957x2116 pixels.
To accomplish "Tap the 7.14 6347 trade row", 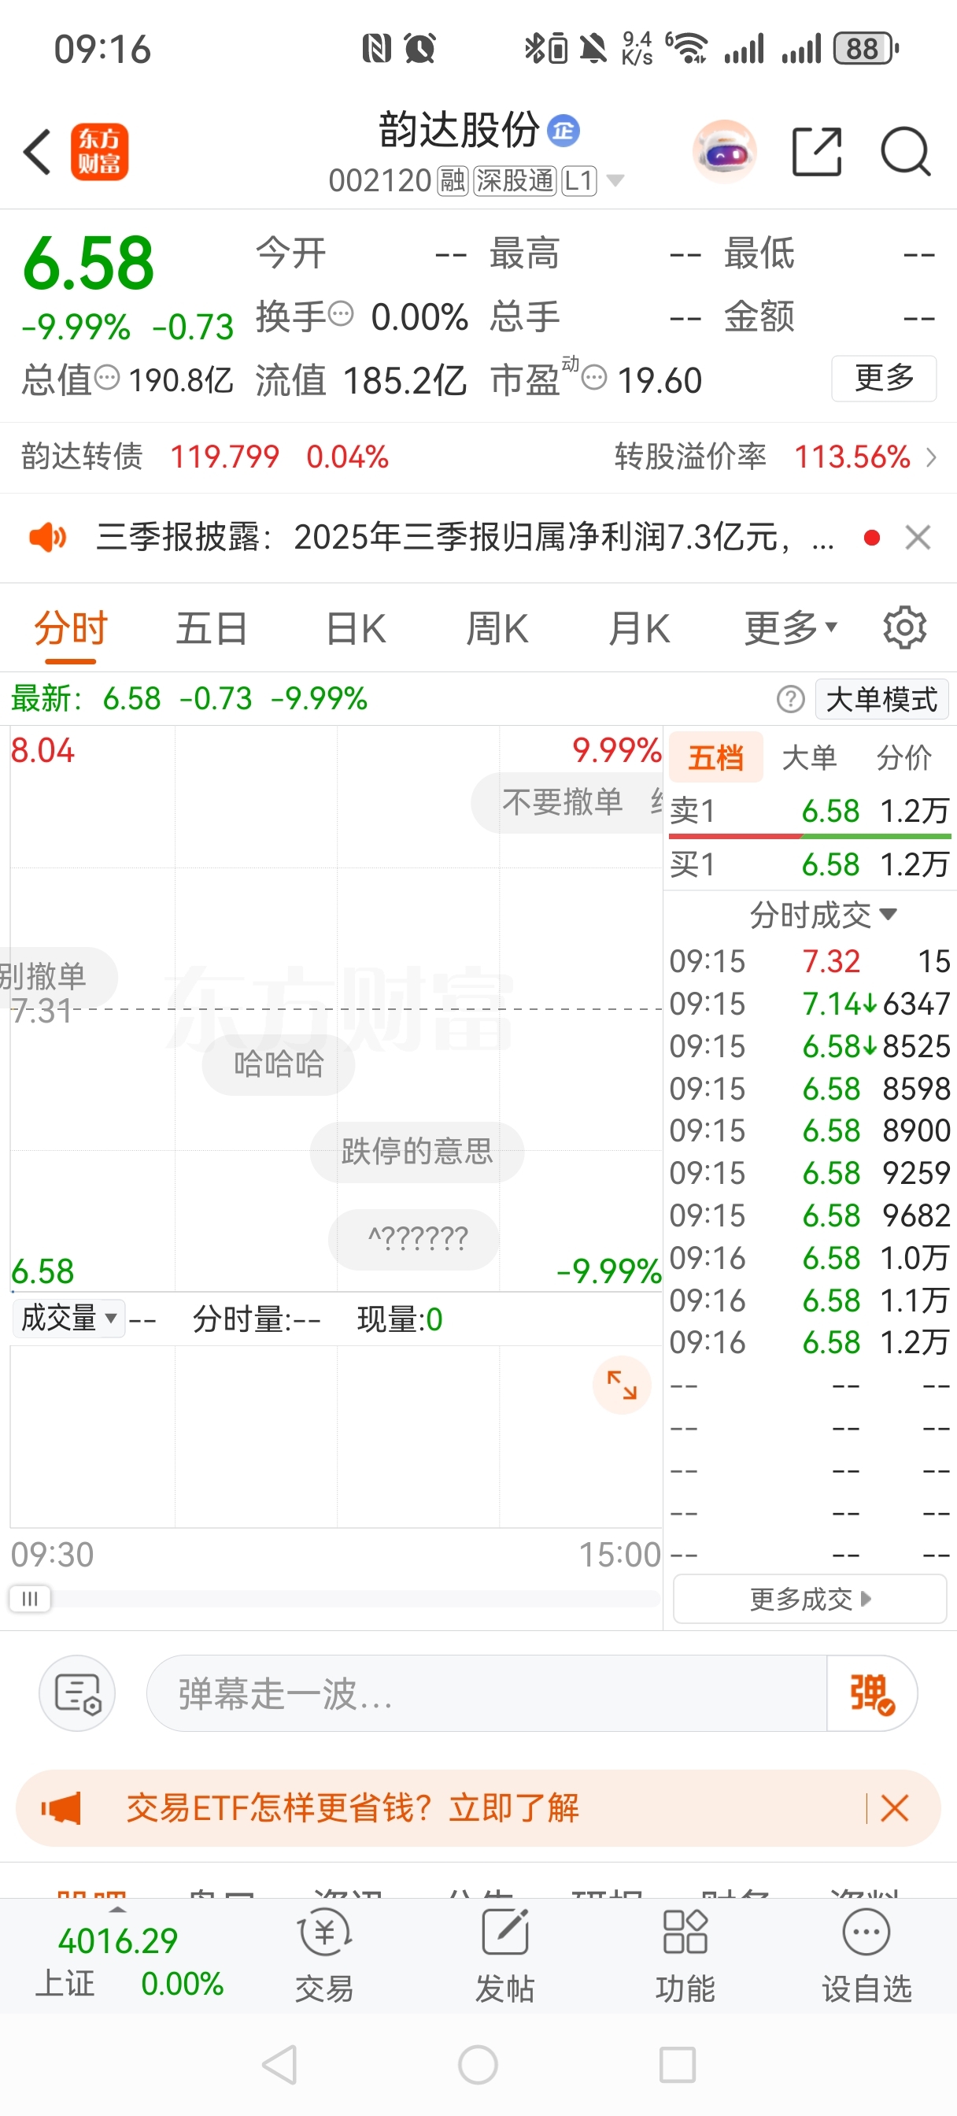I will pos(809,1004).
